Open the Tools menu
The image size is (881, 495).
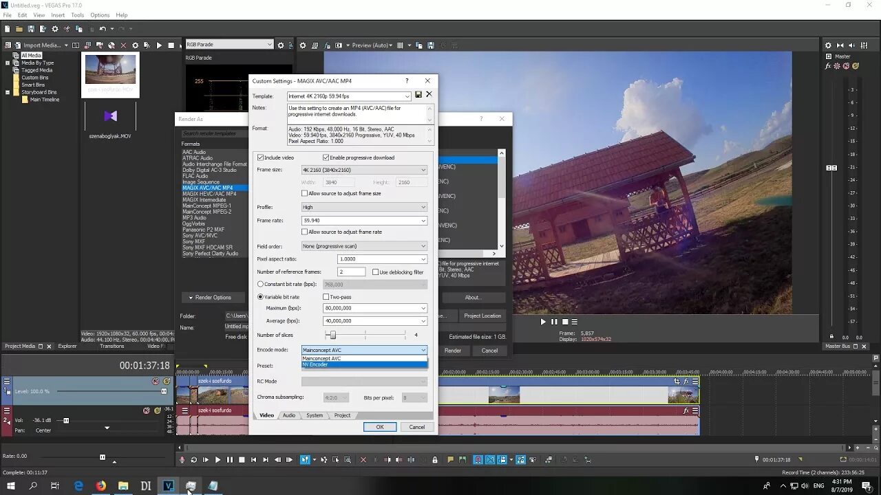click(78, 15)
